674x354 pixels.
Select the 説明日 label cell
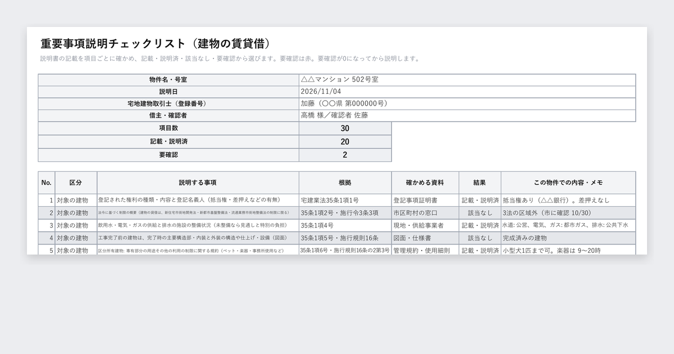pyautogui.click(x=168, y=92)
